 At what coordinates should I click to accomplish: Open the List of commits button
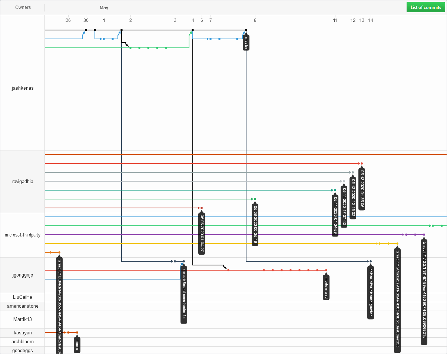426,7
